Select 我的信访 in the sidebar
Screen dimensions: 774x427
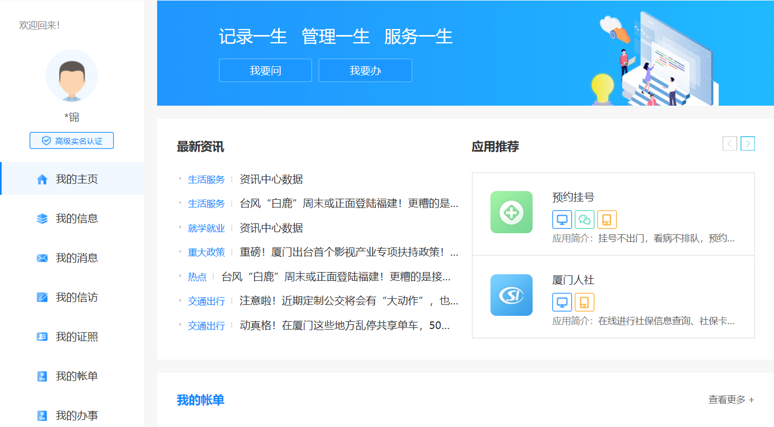[x=76, y=297]
